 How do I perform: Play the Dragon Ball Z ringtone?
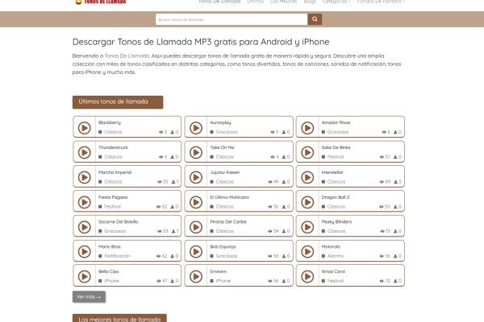coord(307,202)
